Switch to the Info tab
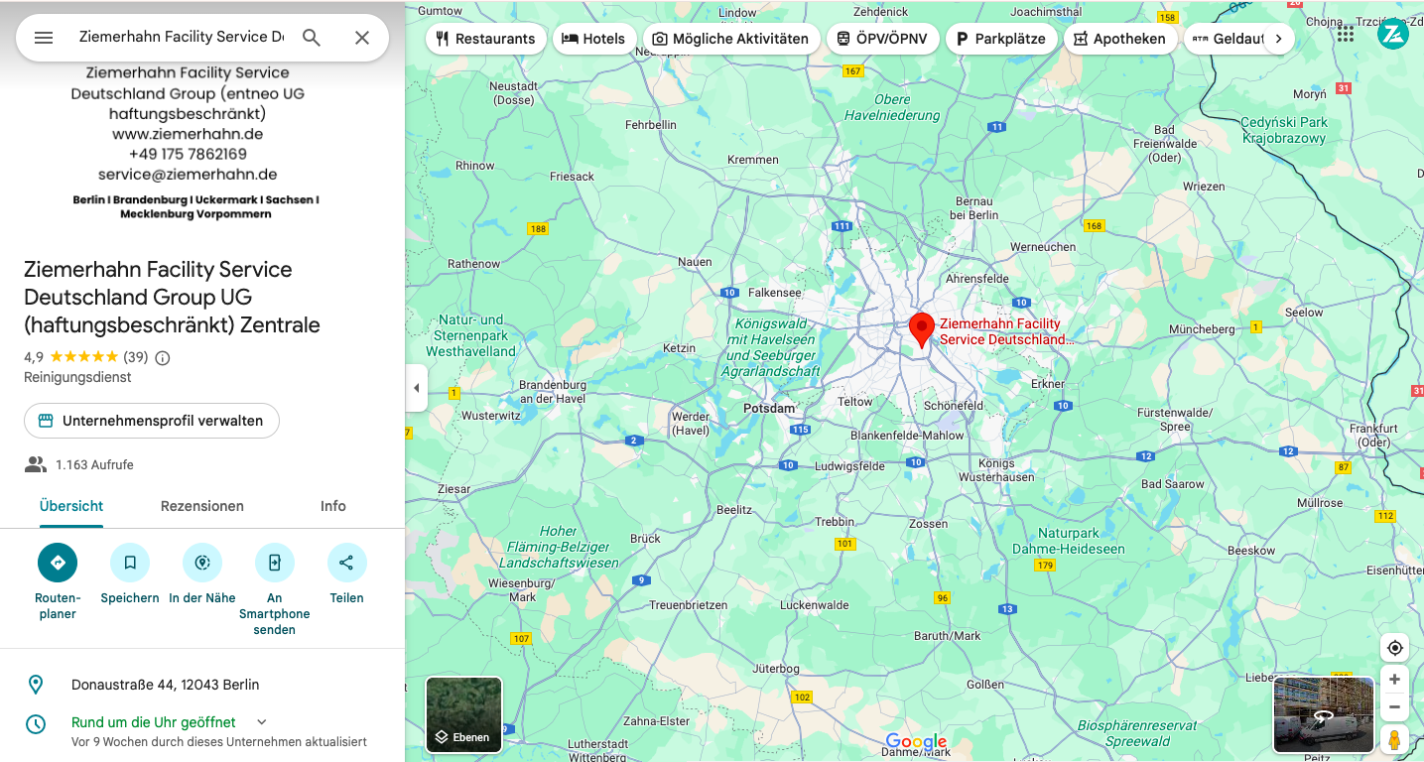This screenshot has height=762, width=1424. (x=333, y=506)
